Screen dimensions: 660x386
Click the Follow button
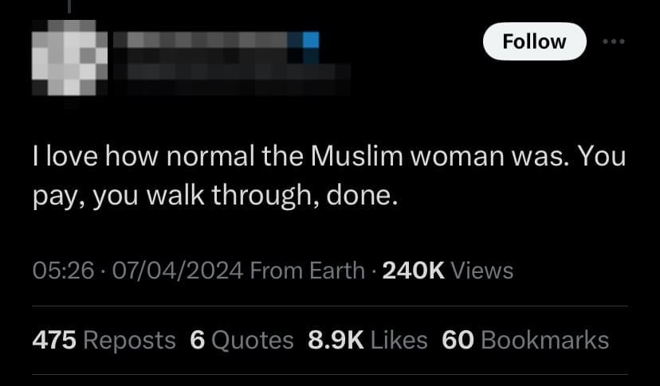click(x=535, y=41)
